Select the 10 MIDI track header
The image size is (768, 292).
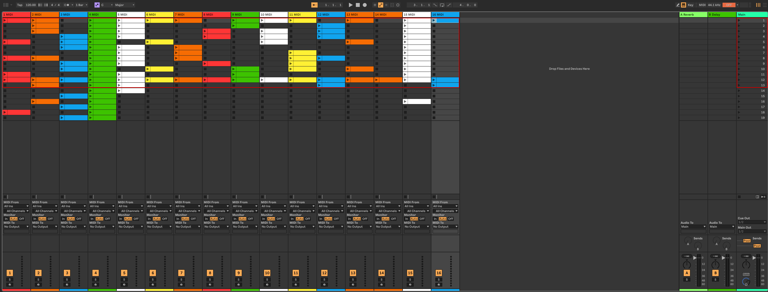coord(273,14)
